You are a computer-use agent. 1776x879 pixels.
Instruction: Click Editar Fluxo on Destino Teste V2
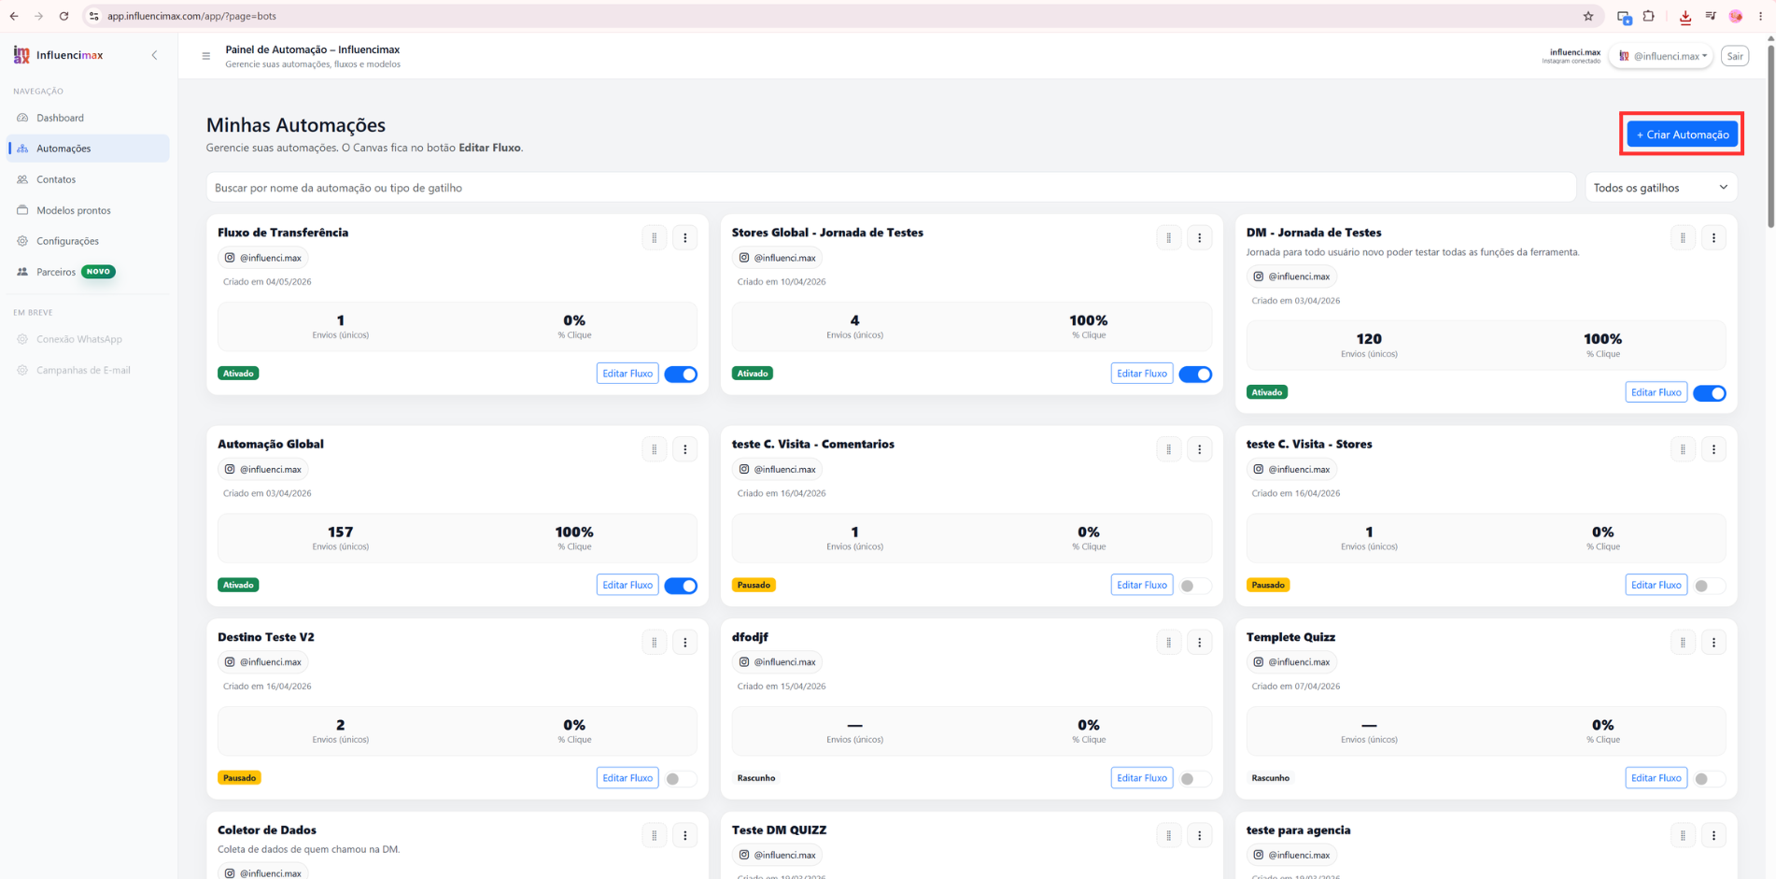tap(627, 778)
